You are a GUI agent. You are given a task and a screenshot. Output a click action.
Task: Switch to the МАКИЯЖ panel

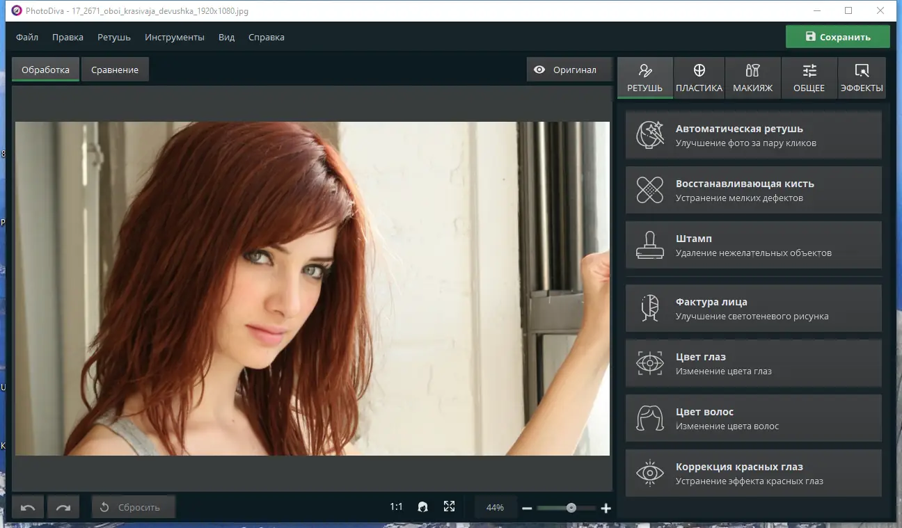(x=753, y=77)
